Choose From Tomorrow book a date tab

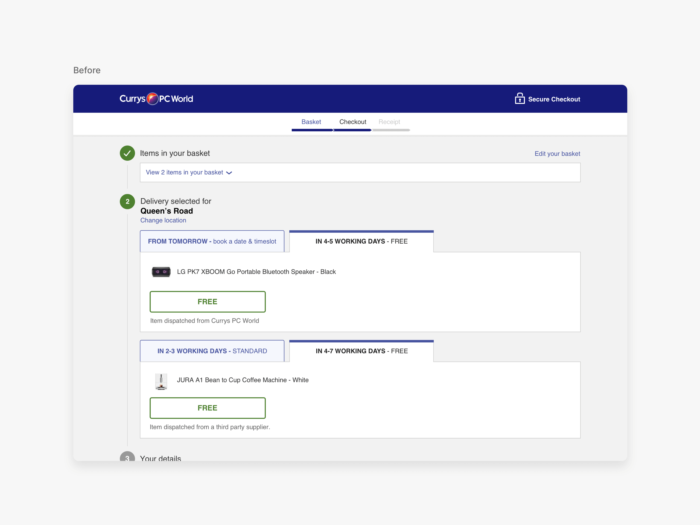point(212,241)
